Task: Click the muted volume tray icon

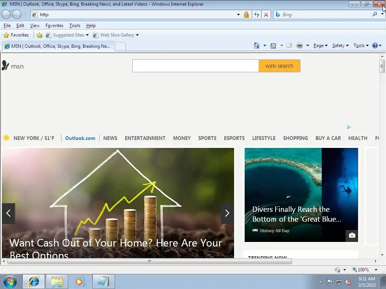Action: (x=348, y=282)
